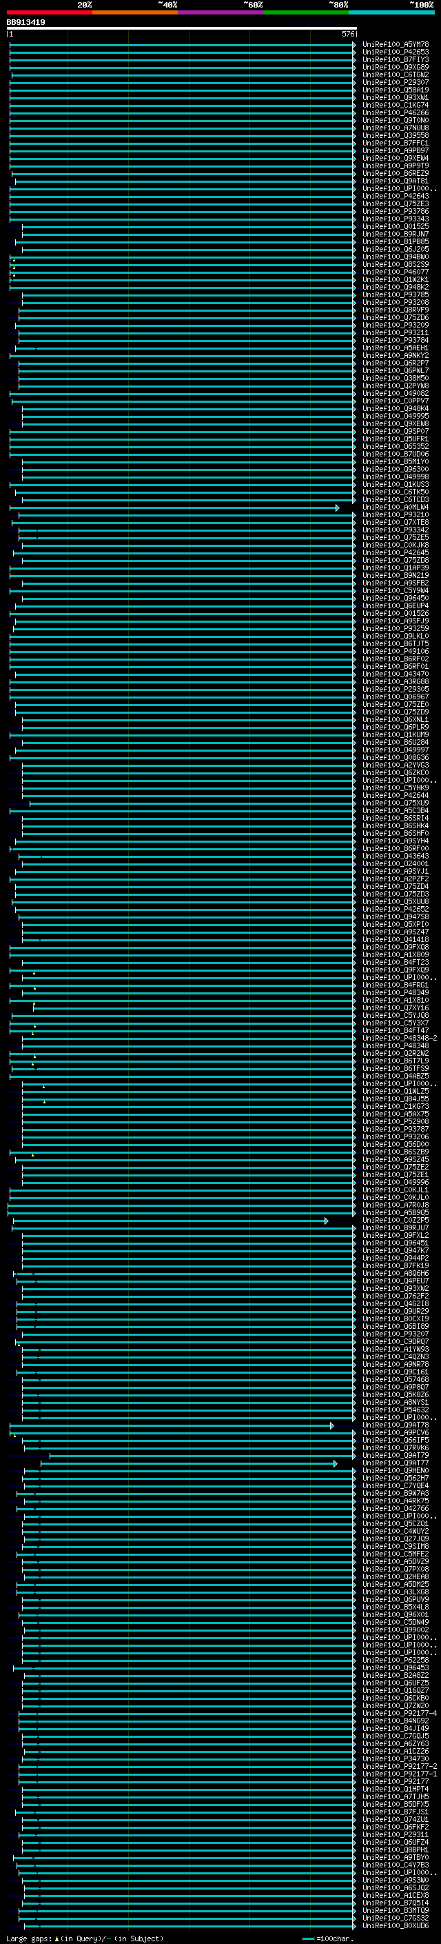Screen dimensions: 441x1944
Task: Select the UniRef100_Q2HEA8 label
Action: click(396, 1576)
